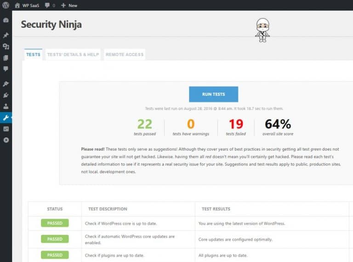Switch to Tests' Details & Help tab
The image size is (353, 262).
pos(73,55)
